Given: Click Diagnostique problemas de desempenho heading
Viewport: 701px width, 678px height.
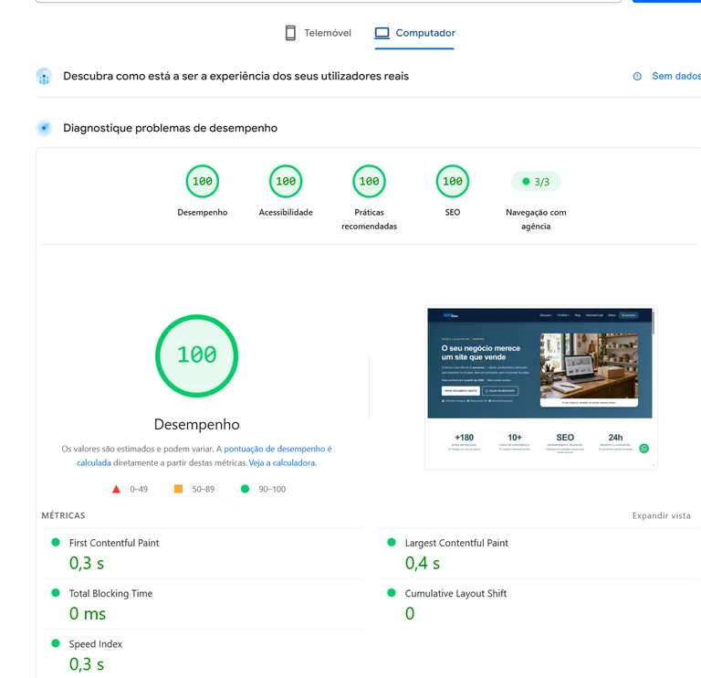Looking at the screenshot, I should point(171,128).
